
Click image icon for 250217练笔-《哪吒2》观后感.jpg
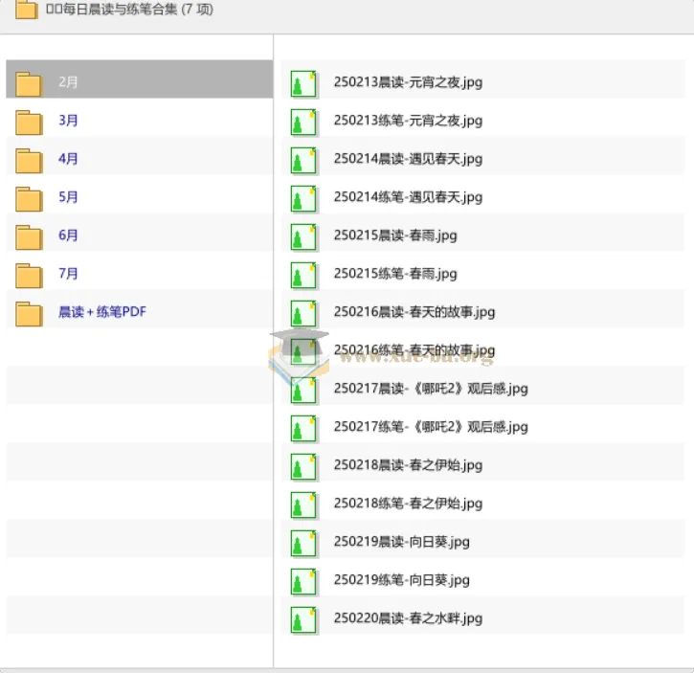(x=303, y=428)
